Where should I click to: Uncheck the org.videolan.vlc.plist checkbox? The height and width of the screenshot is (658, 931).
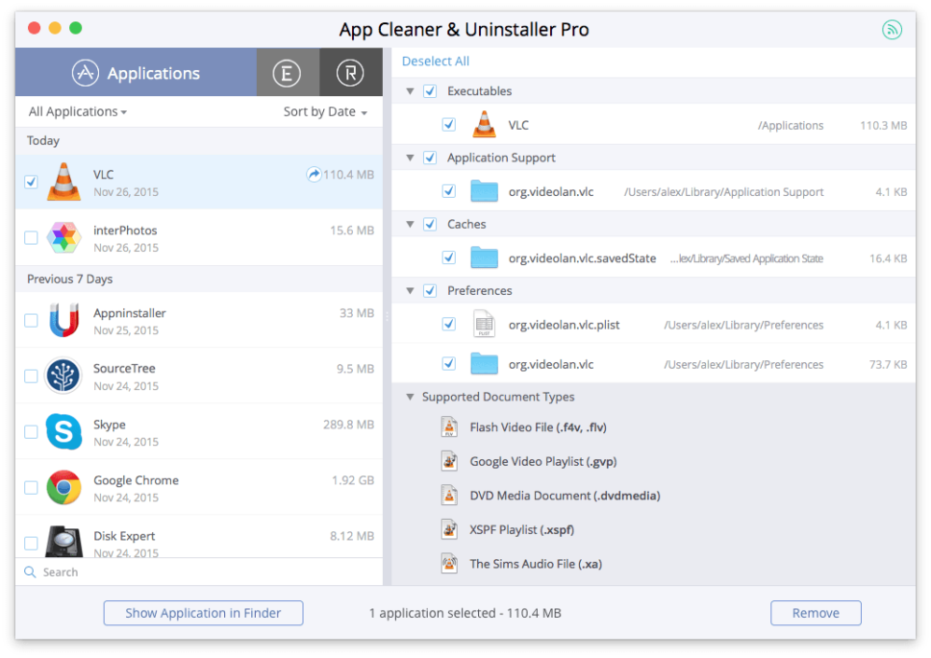click(449, 325)
